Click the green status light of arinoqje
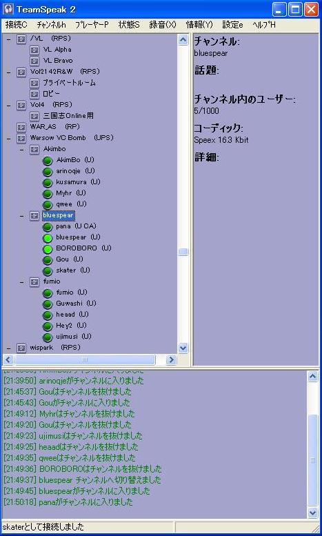This screenshot has width=322, height=536. click(47, 172)
